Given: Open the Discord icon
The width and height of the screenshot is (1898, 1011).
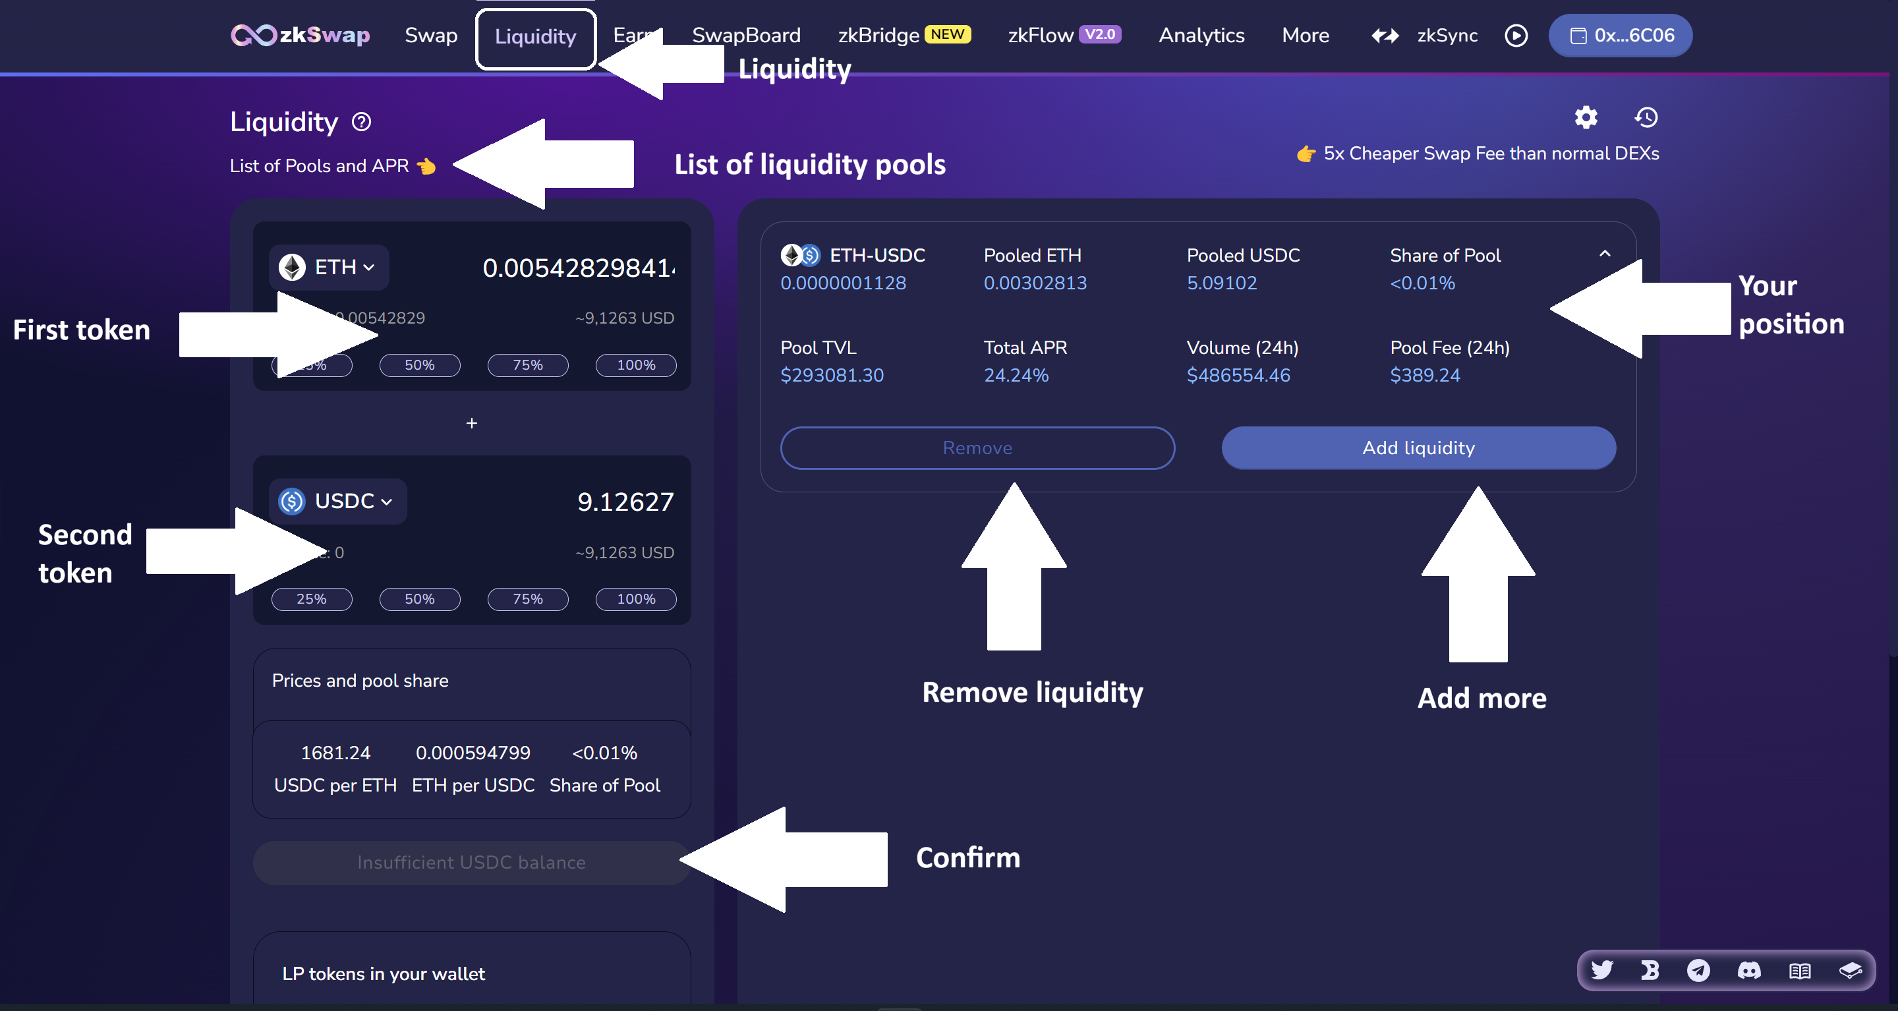Looking at the screenshot, I should pos(1749,969).
